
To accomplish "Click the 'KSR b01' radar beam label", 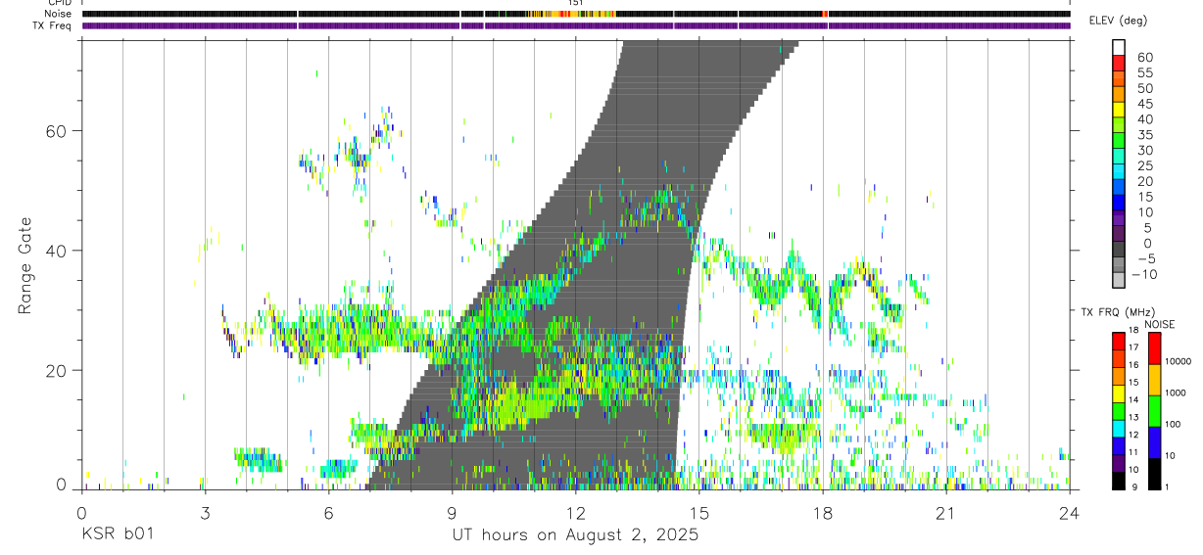I will pos(117,535).
